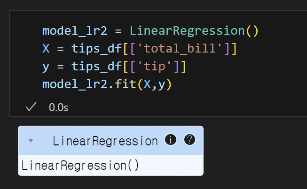Screen dimensions: 307x189
Task: Click model_lr2 in the fit call line
Action: (x=75, y=84)
